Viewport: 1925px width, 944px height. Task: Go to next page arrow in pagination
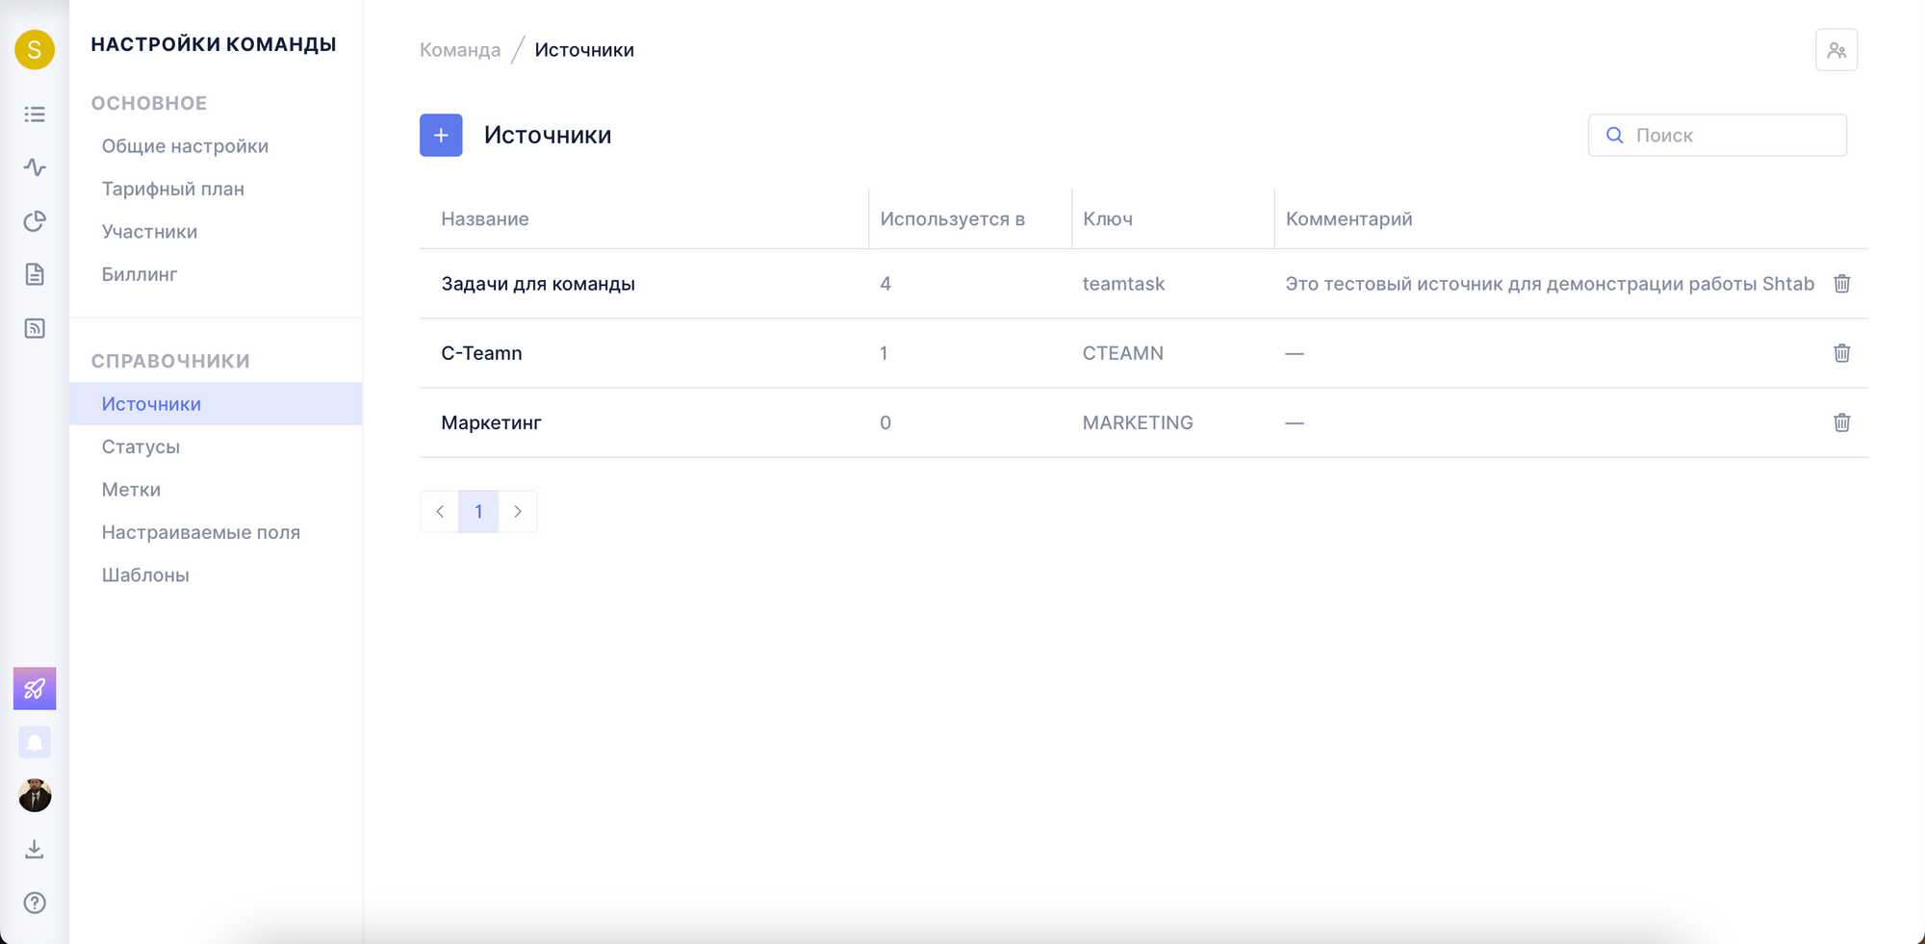pyautogui.click(x=518, y=511)
